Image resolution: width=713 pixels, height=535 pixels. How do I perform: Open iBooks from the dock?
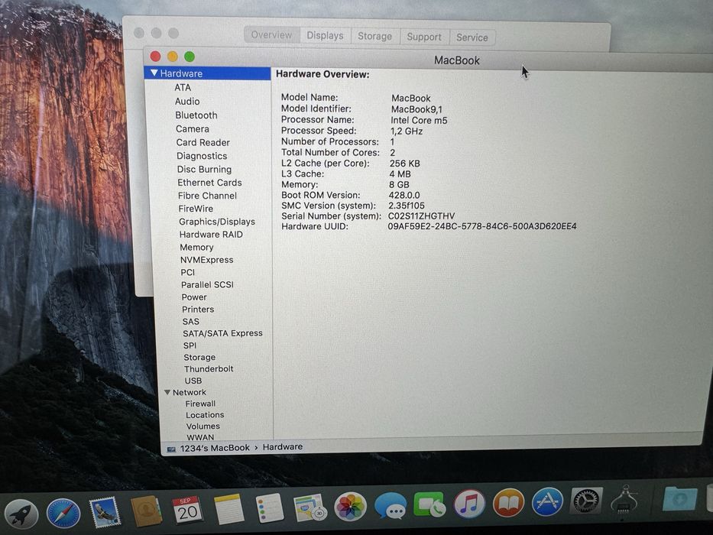click(x=508, y=502)
